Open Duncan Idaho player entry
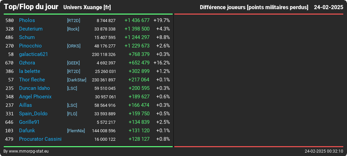 [34, 88]
